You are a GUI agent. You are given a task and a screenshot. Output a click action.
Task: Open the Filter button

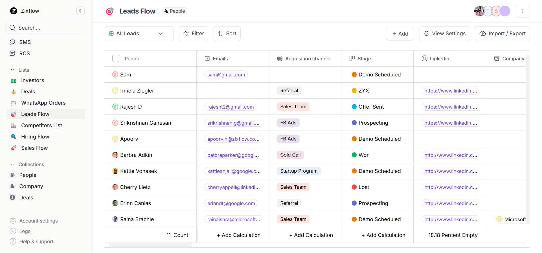pyautogui.click(x=193, y=34)
